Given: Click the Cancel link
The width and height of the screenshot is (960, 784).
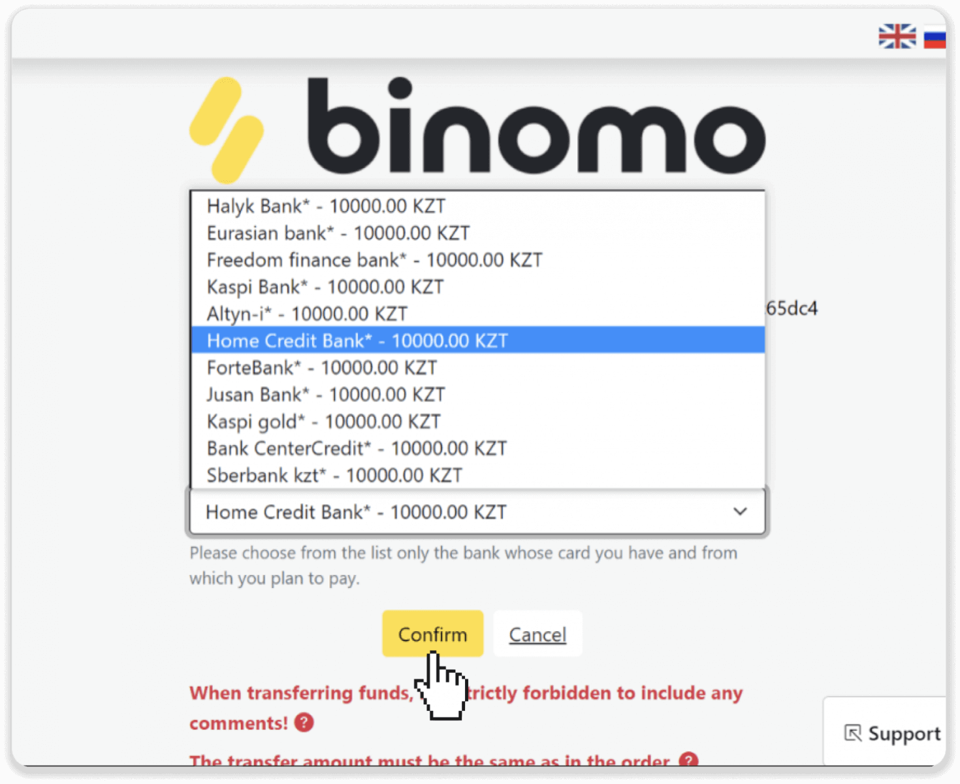Looking at the screenshot, I should tap(537, 634).
